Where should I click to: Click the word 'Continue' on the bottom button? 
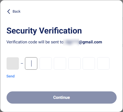pyautogui.click(x=62, y=97)
